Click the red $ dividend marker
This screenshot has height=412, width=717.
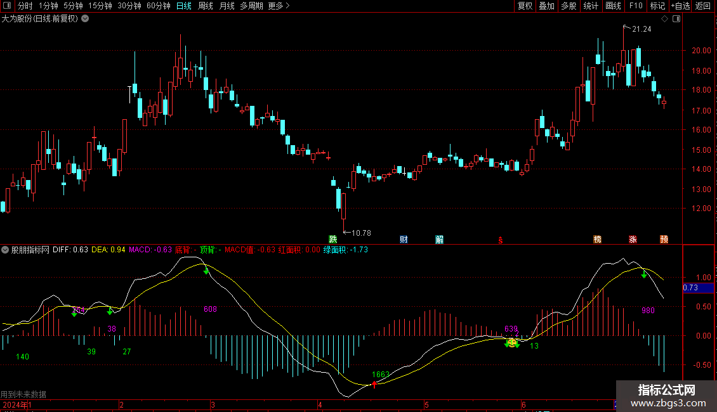[x=501, y=240]
